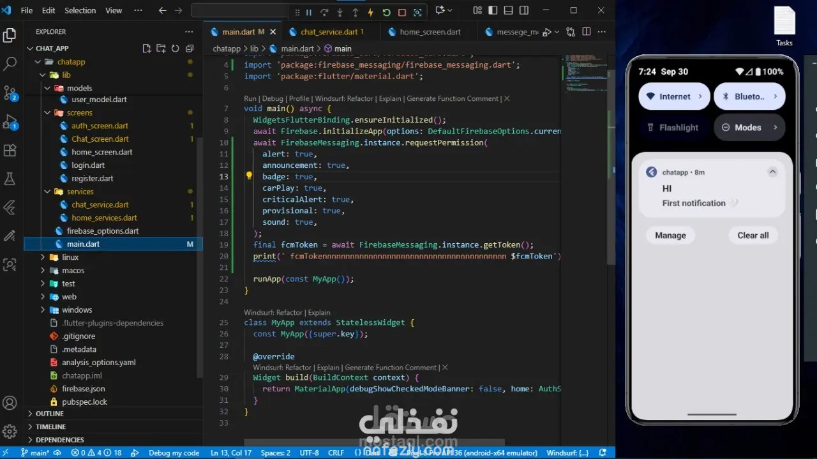Open the Widget Inspector from debug toolbar
This screenshot has height=459, width=817.
point(417,12)
